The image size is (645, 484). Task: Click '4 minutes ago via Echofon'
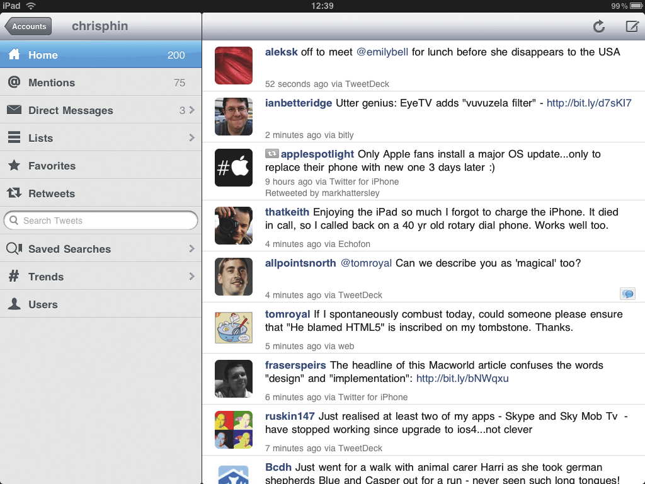click(317, 244)
